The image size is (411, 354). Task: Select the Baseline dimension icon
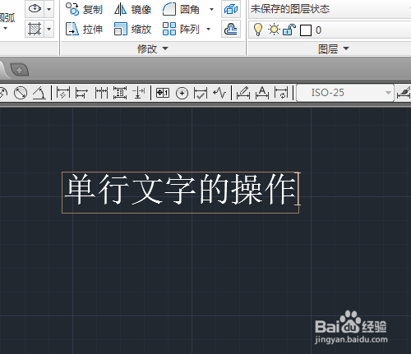coord(82,93)
